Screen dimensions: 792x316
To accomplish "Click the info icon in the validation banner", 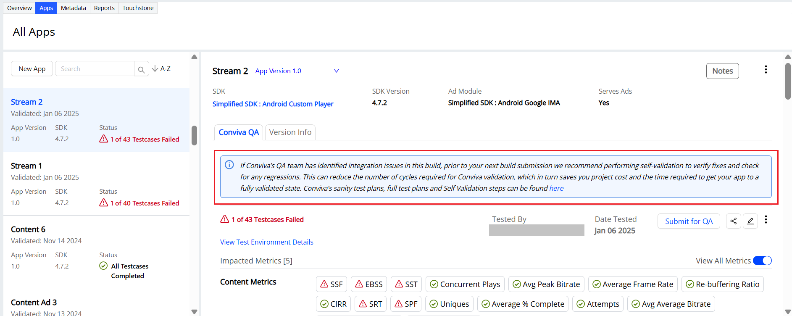I will (x=229, y=165).
